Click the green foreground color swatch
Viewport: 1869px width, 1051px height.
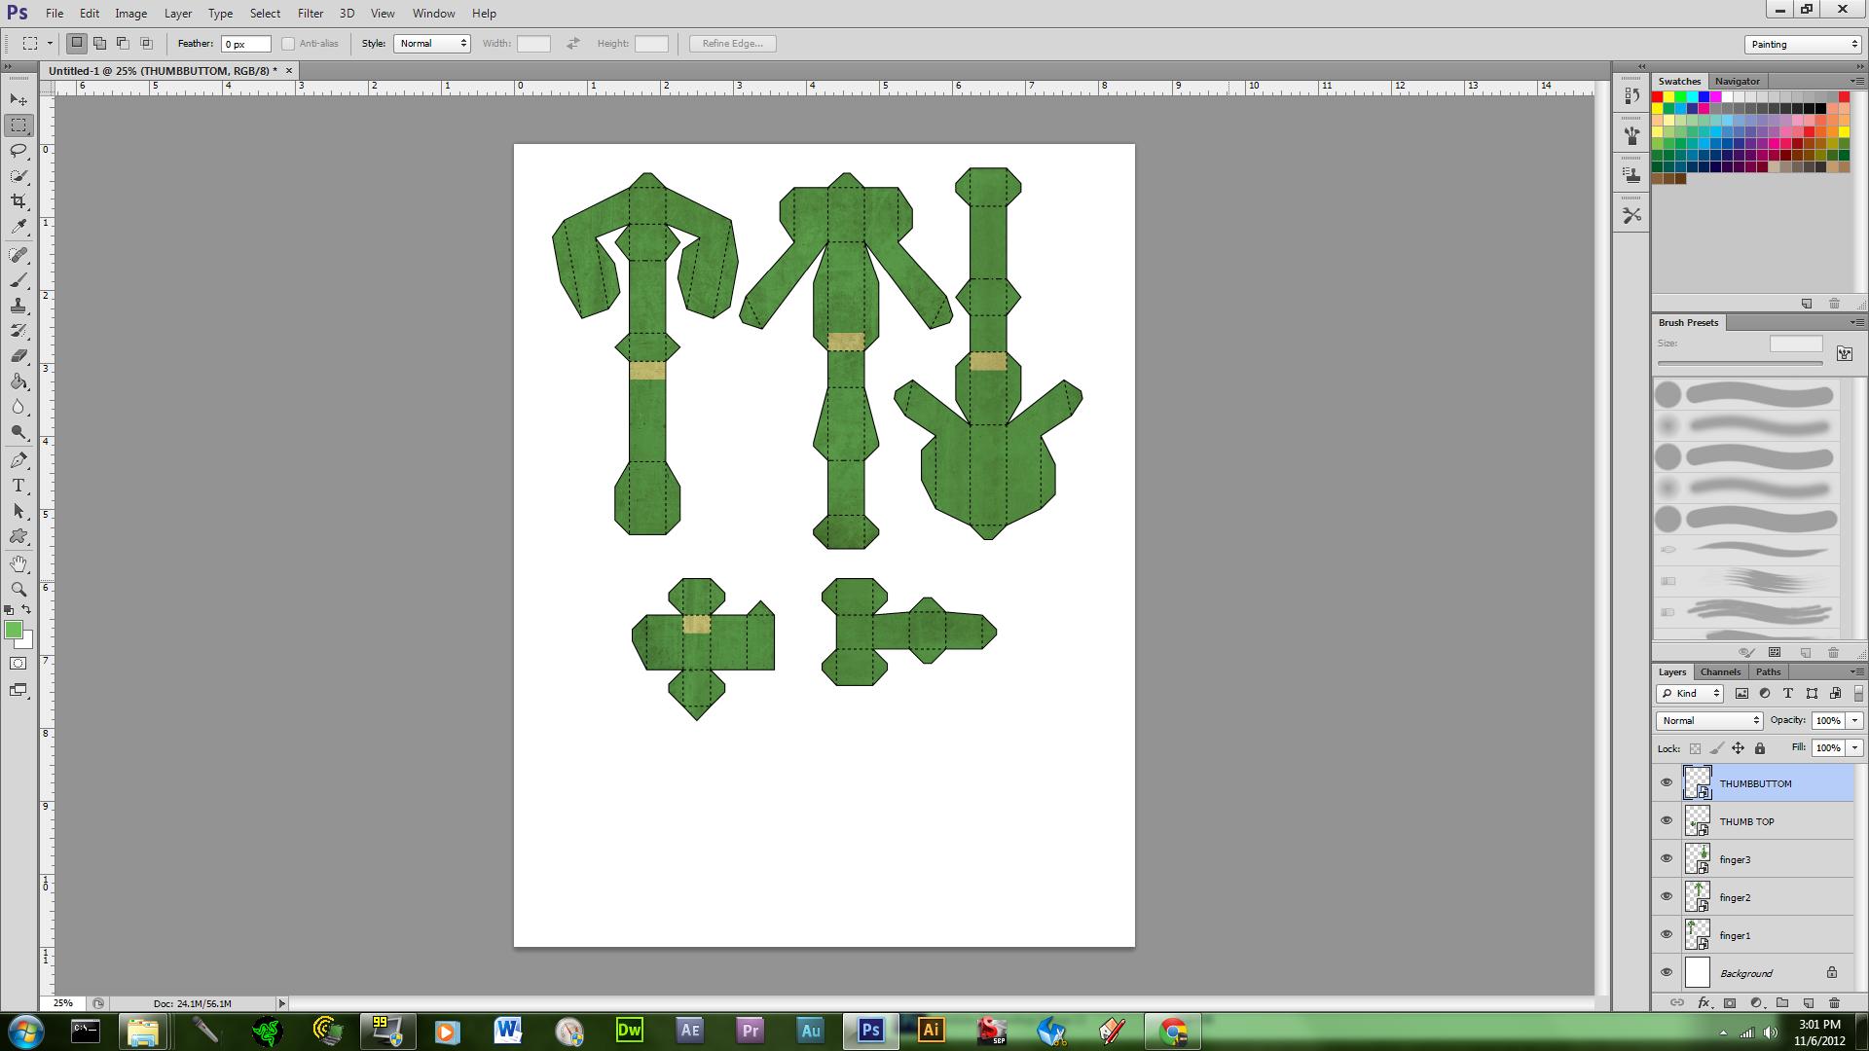pyautogui.click(x=14, y=630)
